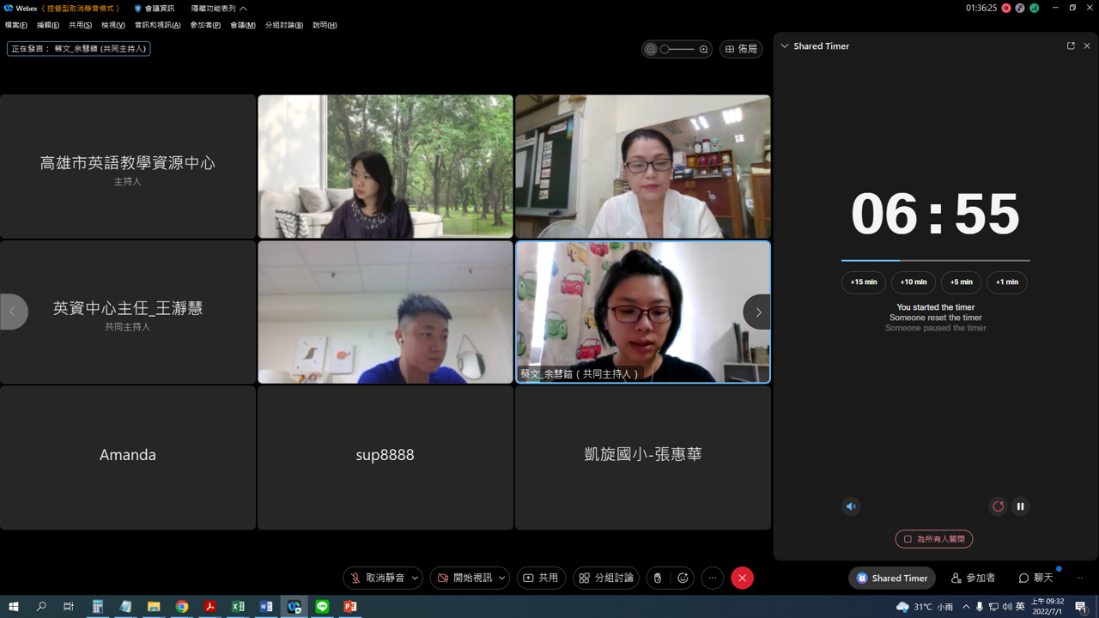Pop out the Shared Timer panel
The height and width of the screenshot is (618, 1099).
click(1071, 46)
